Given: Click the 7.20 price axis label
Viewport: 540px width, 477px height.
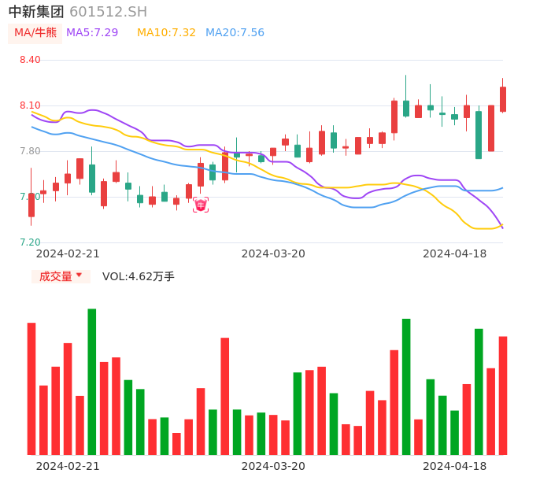Looking at the screenshot, I should [x=30, y=242].
